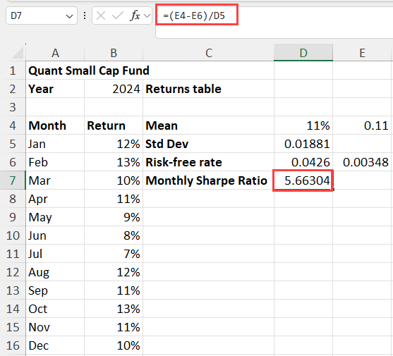This screenshot has height=356, width=393.
Task: Select row 16 header
Action: (x=13, y=345)
